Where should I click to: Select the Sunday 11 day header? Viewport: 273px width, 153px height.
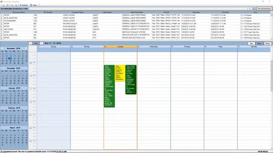coord(53,47)
